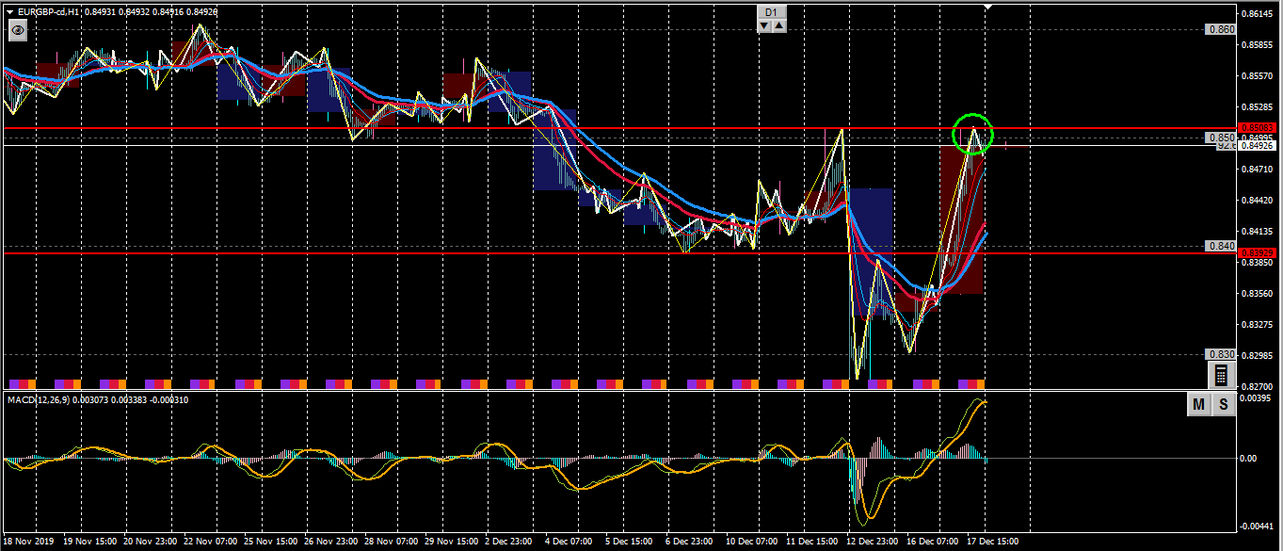Image resolution: width=1283 pixels, height=551 pixels.
Task: Click the current price tag 0.84926
Action: pyautogui.click(x=1258, y=145)
